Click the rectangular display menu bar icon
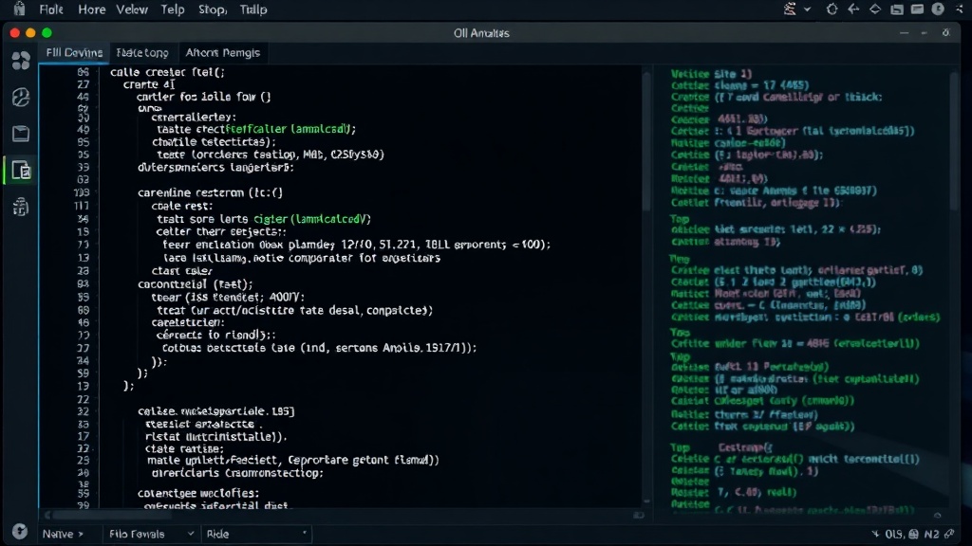Viewport: 972px width, 546px height. 918,9
